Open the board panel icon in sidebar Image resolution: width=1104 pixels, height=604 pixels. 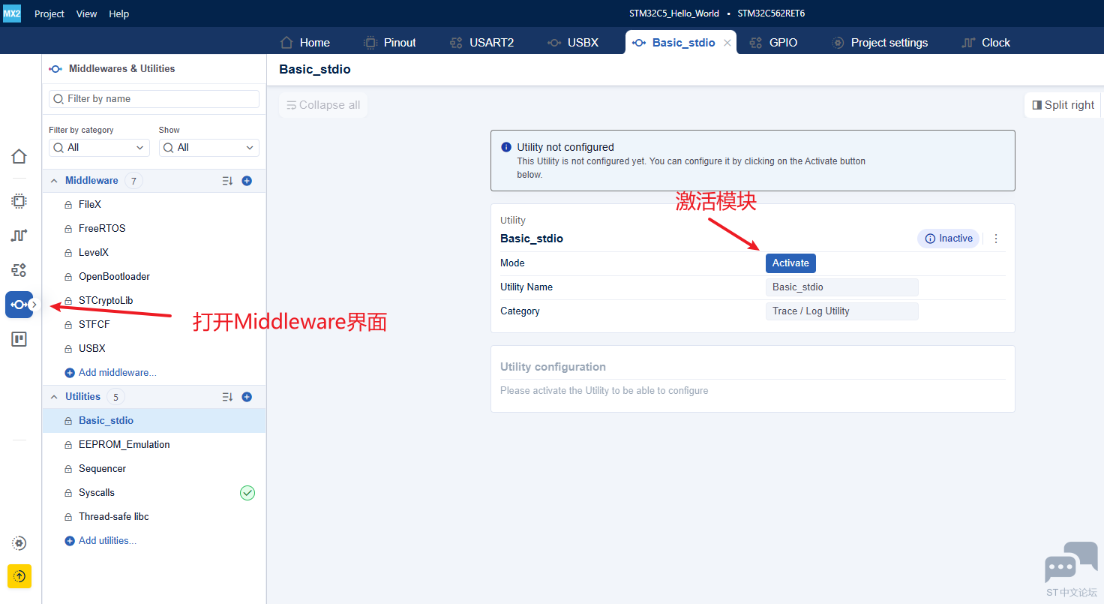coord(19,339)
